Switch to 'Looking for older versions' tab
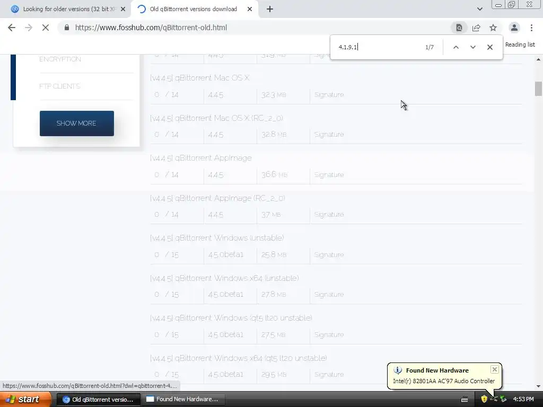The image size is (543, 407). click(69, 9)
